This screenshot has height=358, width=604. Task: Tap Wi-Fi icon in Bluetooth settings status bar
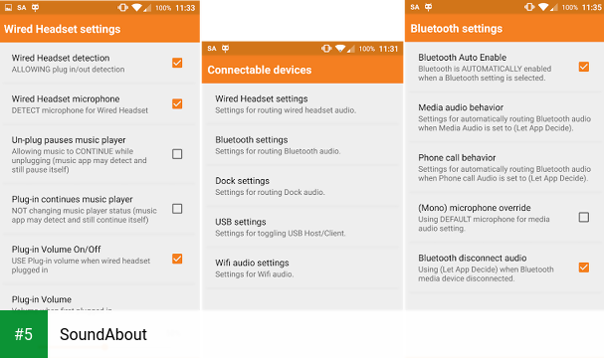[543, 7]
